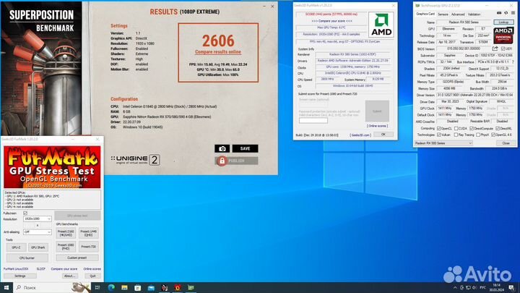Image resolution: width=520 pixels, height=293 pixels.
Task: Start the Preset:1080 (FHD) benchmark
Action: pos(66,247)
